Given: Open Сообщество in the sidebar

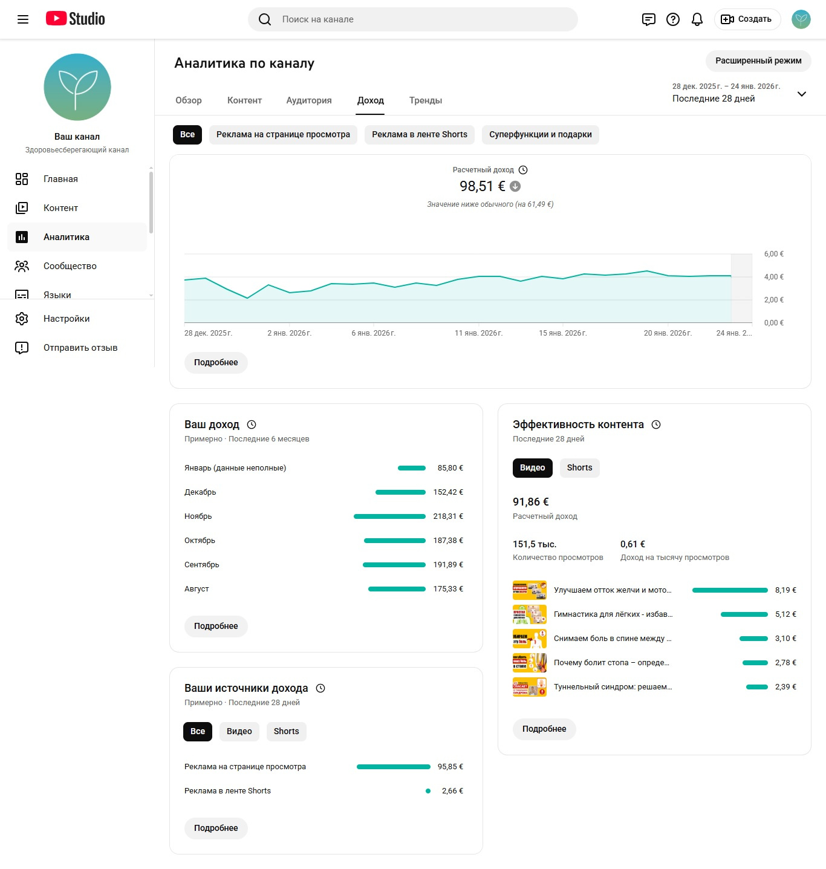Looking at the screenshot, I should pos(77,266).
